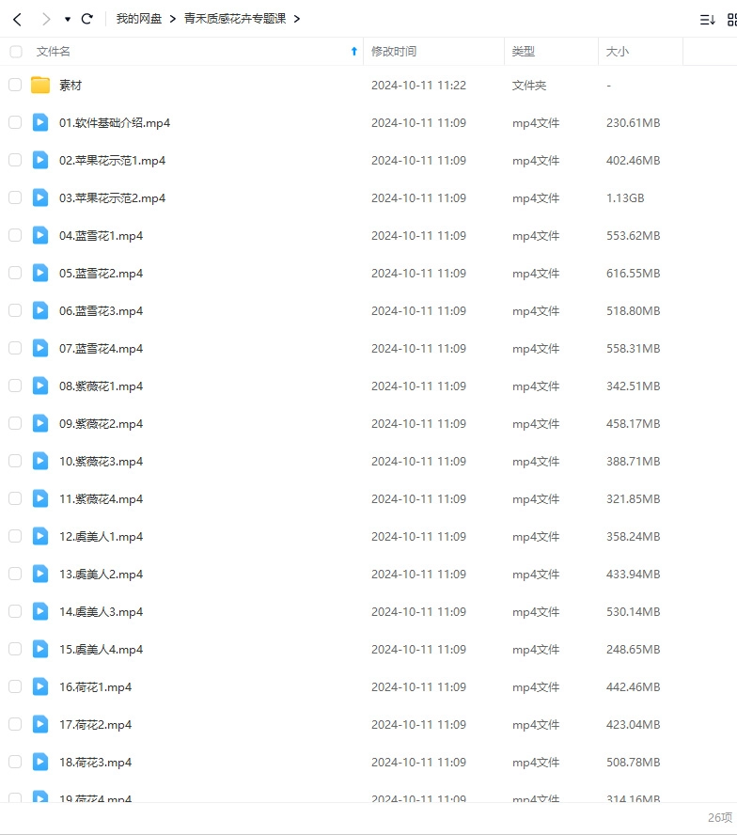Viewport: 737px width, 835px height.
Task: Switch to grid view layout
Action: [x=731, y=19]
